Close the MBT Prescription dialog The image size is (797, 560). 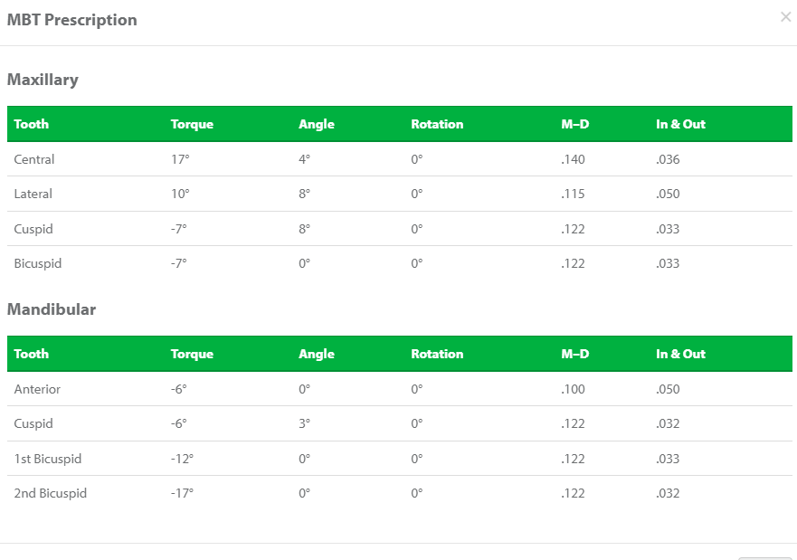click(785, 17)
